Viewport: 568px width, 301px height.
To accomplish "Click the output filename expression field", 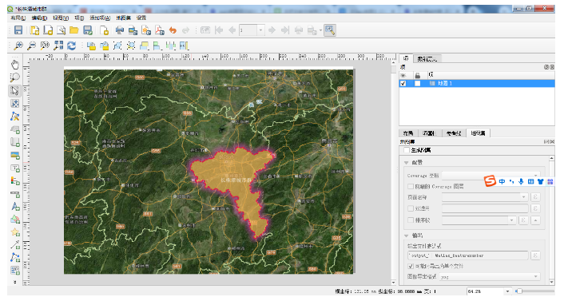I will click(467, 255).
